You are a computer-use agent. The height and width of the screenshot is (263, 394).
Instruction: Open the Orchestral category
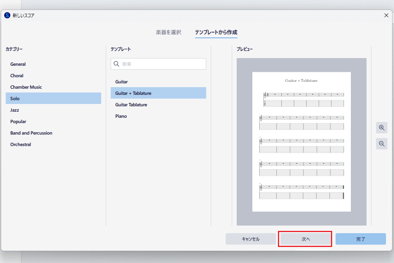21,144
